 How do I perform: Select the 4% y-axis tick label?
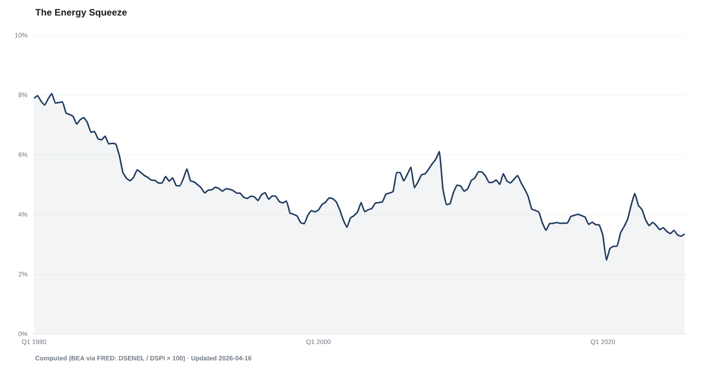click(22, 214)
